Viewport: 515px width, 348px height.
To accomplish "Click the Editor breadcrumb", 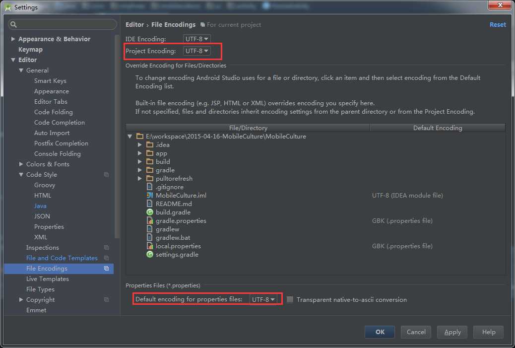I will pyautogui.click(x=134, y=25).
